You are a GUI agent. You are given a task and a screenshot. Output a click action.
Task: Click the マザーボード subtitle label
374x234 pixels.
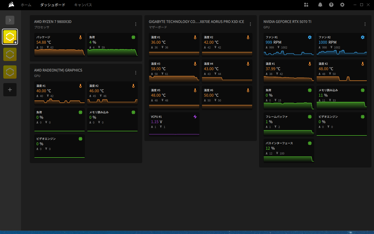click(x=158, y=27)
